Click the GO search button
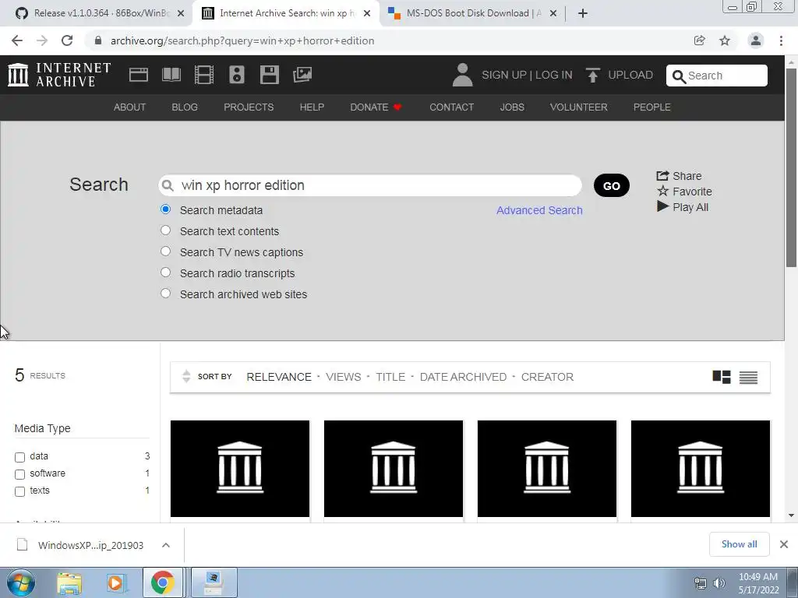The image size is (798, 598). coord(612,185)
